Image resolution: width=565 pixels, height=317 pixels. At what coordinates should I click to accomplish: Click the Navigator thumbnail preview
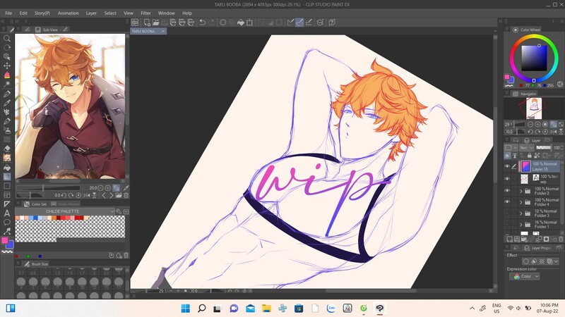click(533, 108)
